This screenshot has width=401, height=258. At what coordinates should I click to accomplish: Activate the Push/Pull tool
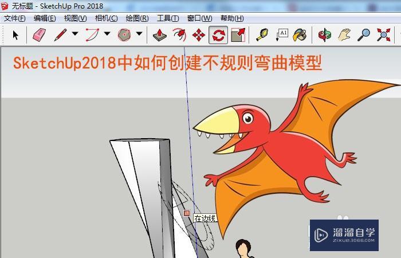pos(160,35)
